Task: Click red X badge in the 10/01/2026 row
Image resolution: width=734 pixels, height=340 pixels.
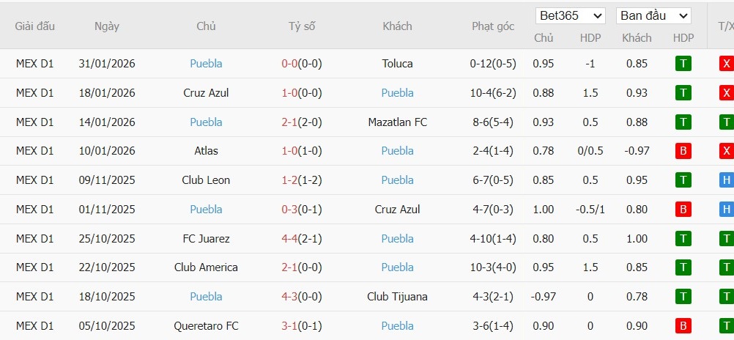Action: point(726,151)
